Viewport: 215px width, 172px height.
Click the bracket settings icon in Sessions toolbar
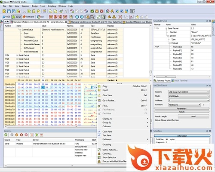pos(32,135)
